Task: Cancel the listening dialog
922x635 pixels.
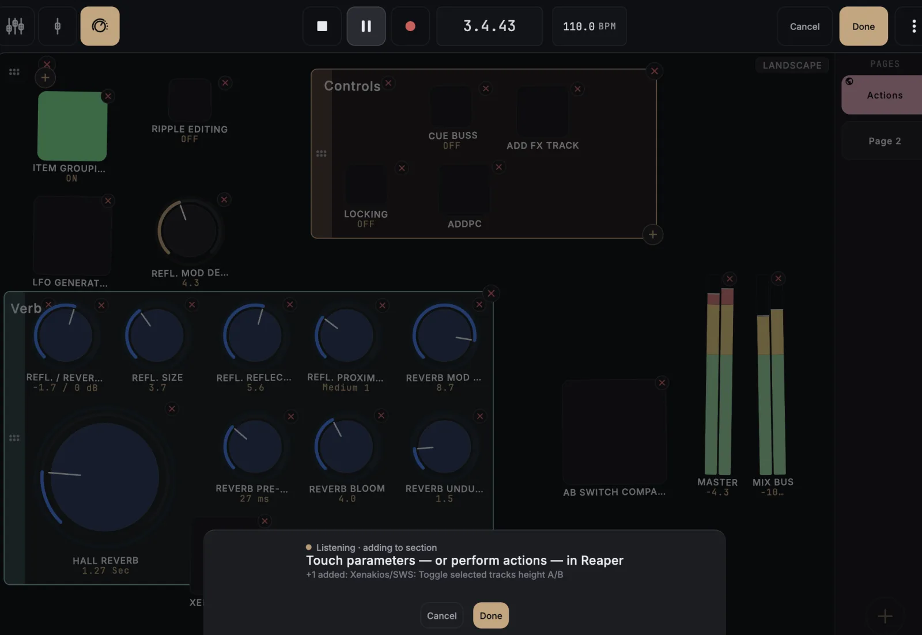Action: (441, 615)
